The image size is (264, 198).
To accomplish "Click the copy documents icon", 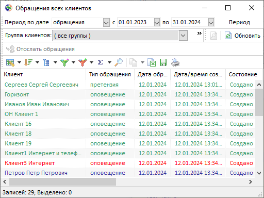I will (134, 62).
